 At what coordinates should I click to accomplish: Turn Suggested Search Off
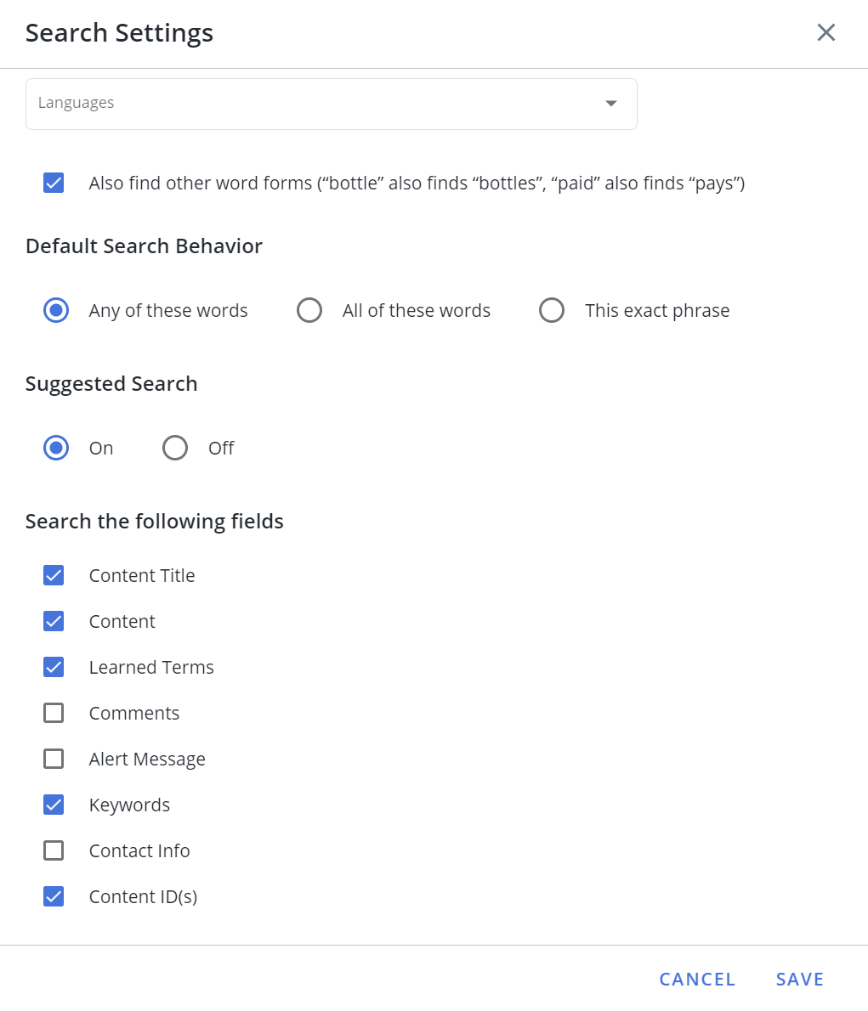[175, 448]
